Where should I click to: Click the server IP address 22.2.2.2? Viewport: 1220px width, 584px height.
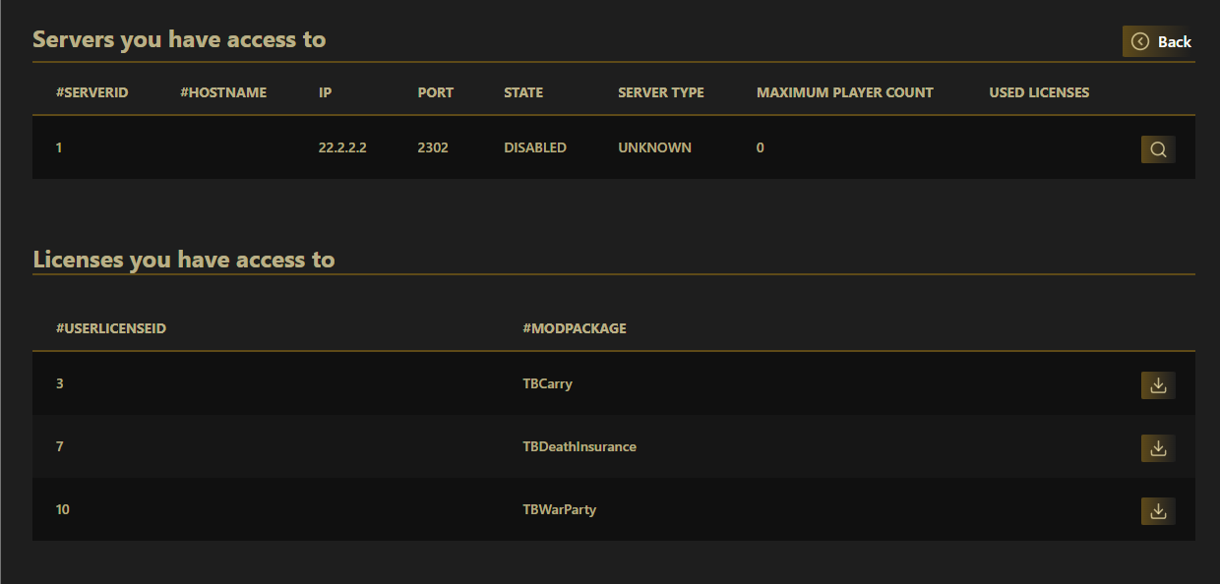click(x=342, y=147)
